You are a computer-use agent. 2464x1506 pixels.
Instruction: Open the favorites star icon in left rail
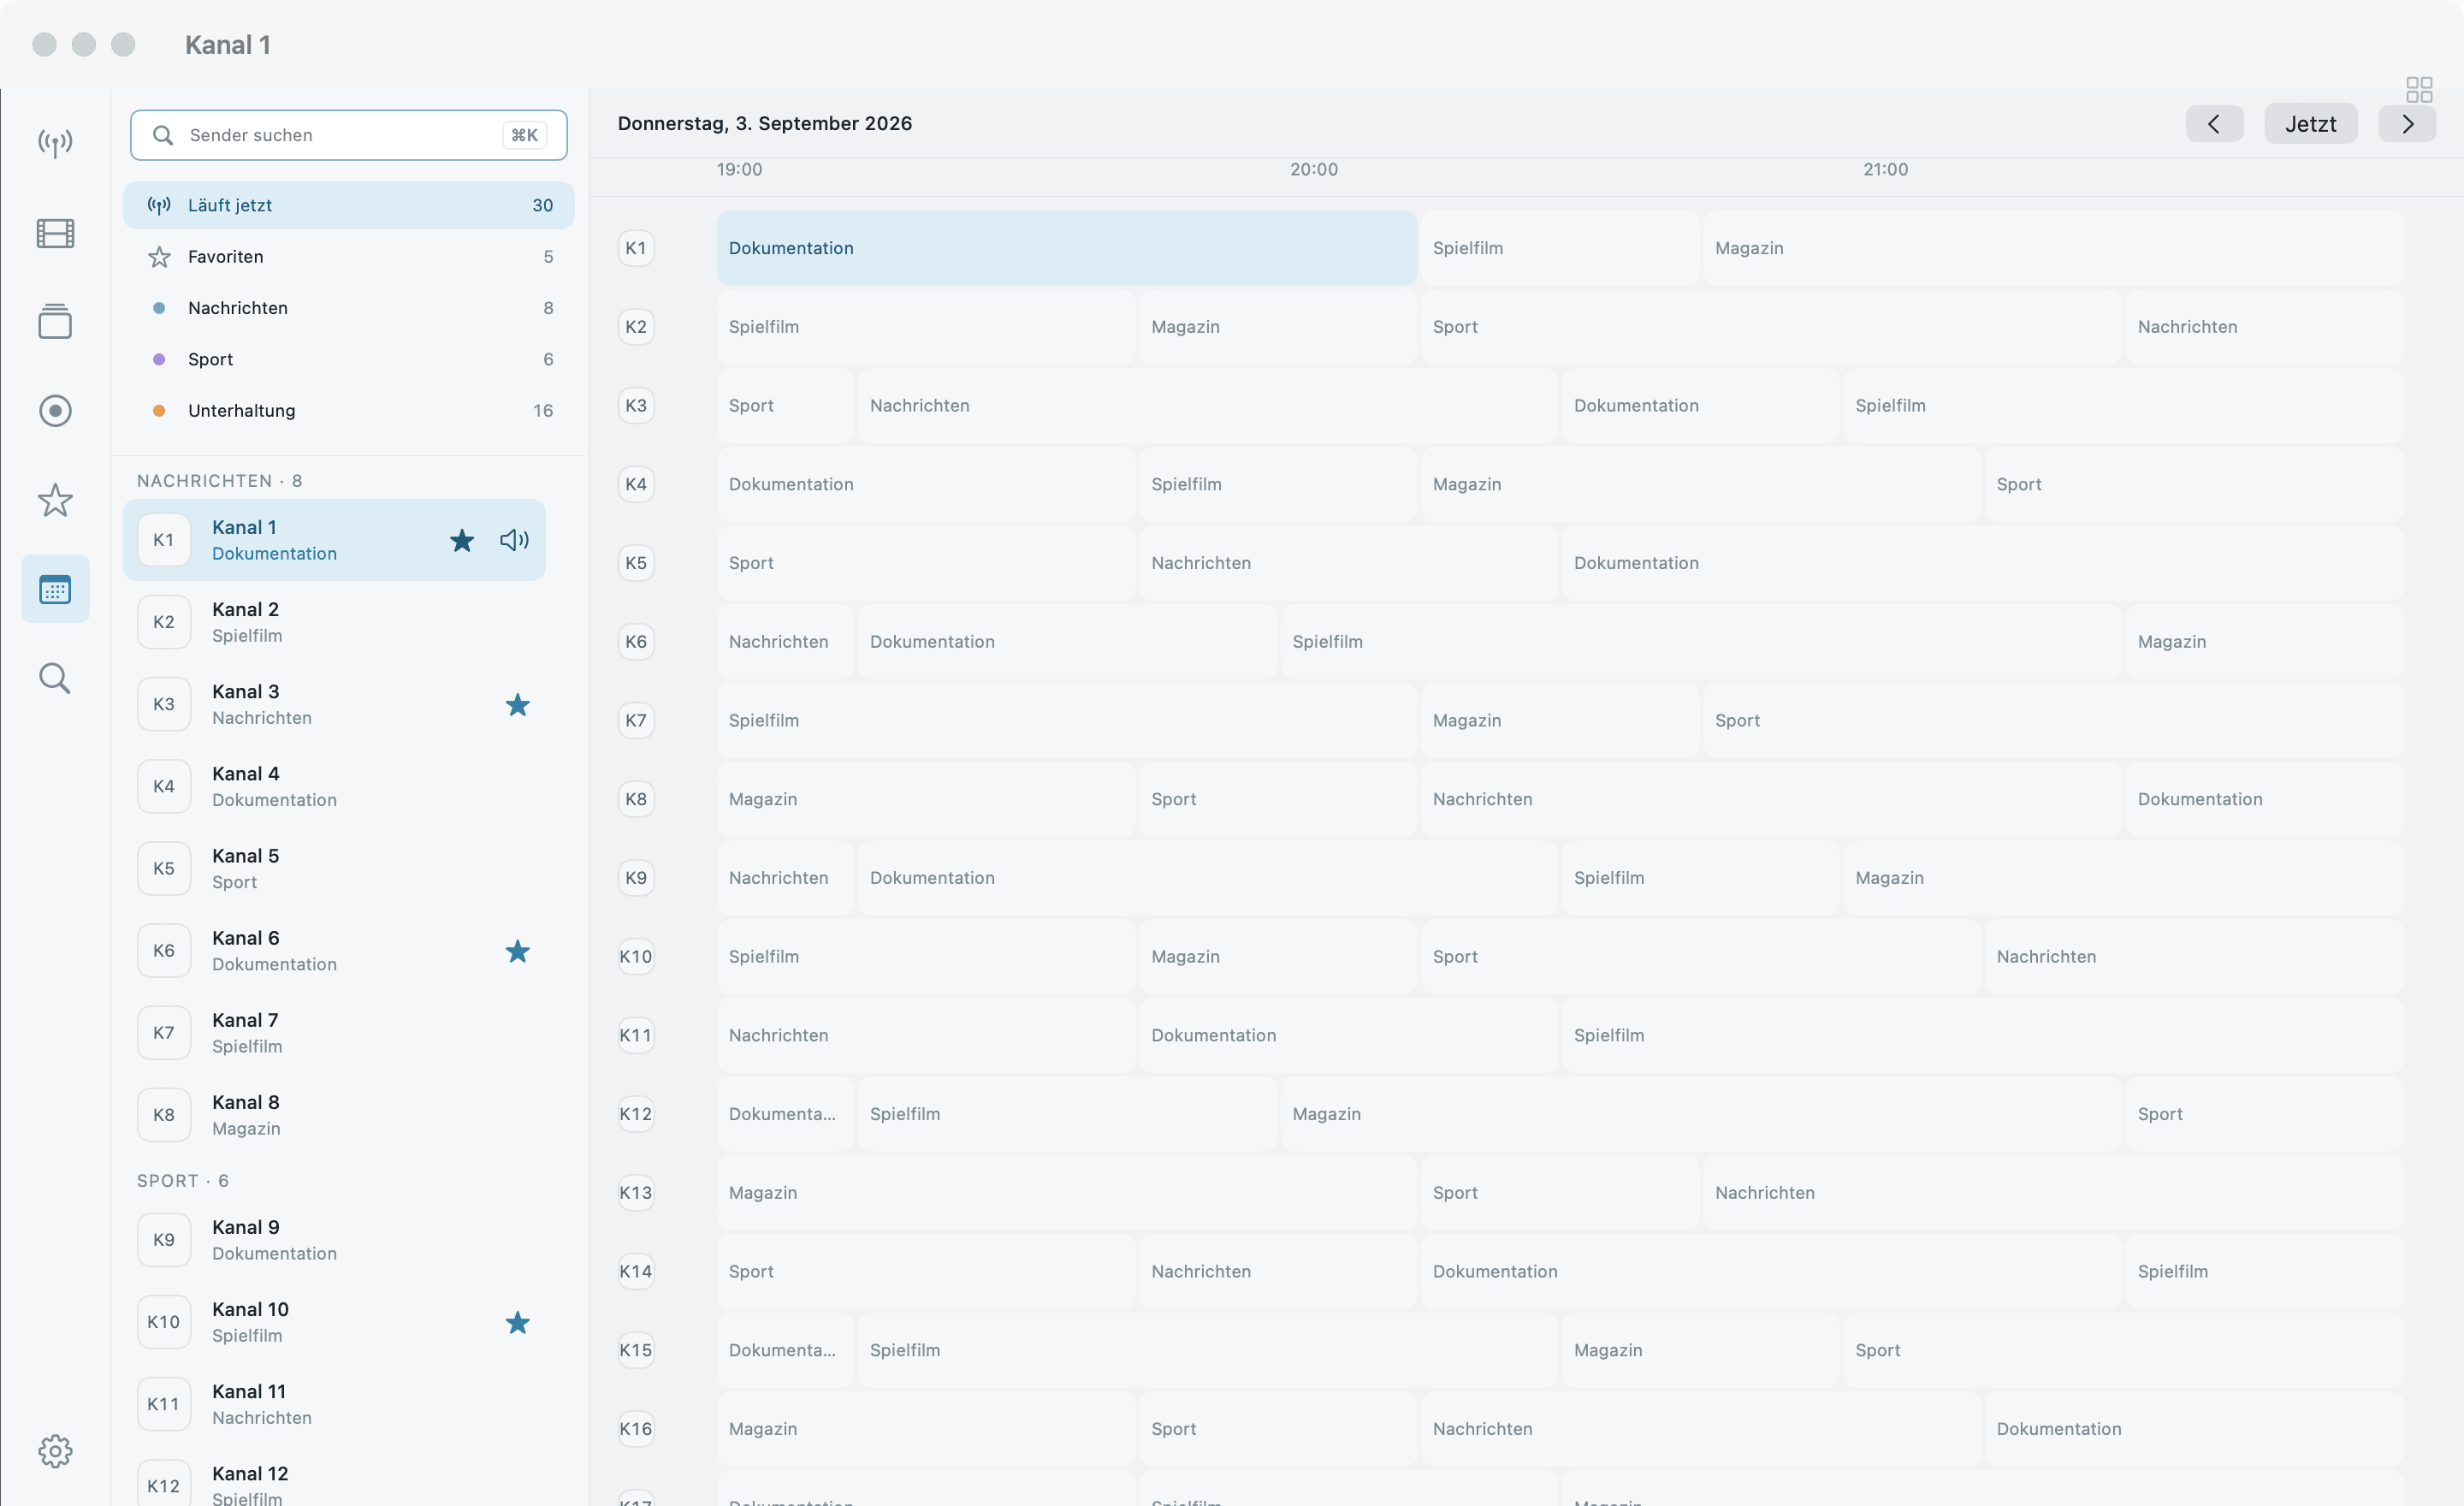click(55, 500)
